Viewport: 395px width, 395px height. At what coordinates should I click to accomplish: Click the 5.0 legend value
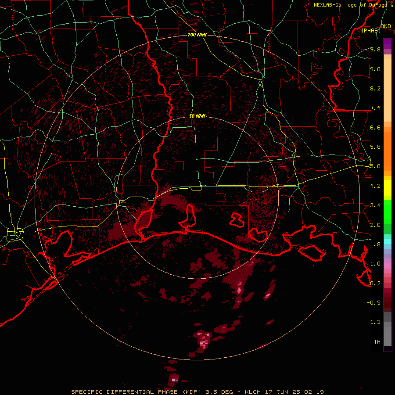[375, 166]
